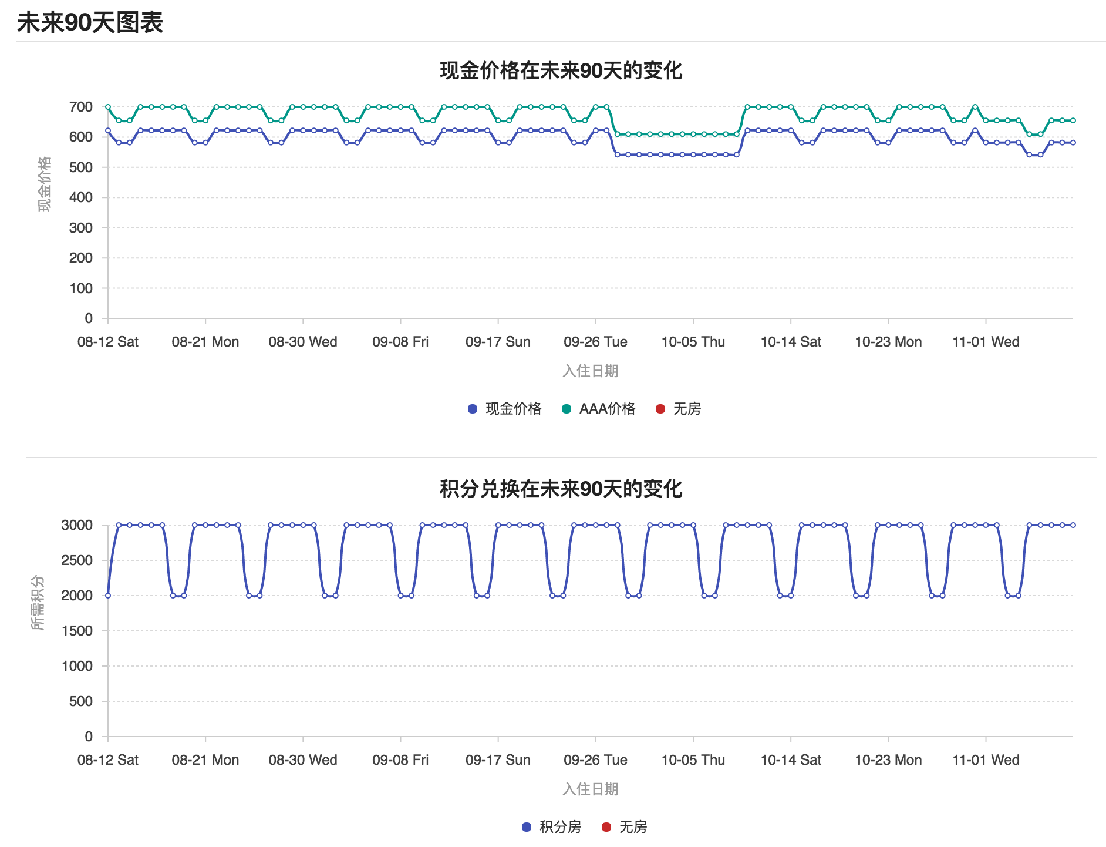
Task: Click the green AAA价格 legend dot
Action: [567, 409]
